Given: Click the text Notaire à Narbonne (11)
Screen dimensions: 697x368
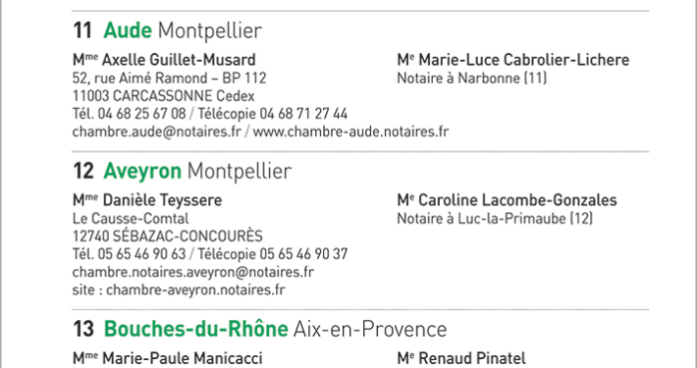Looking at the screenshot, I should pos(471,79).
